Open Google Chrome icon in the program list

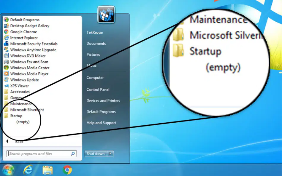coord(6,32)
